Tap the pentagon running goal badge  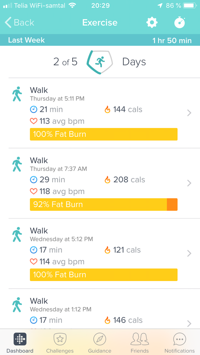pyautogui.click(x=100, y=62)
